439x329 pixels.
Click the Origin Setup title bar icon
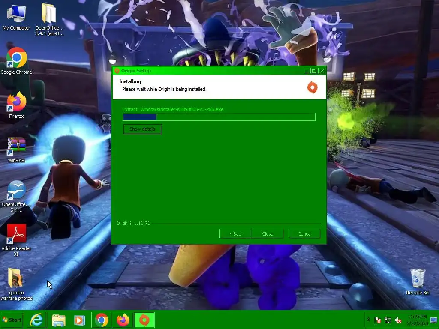(x=117, y=71)
